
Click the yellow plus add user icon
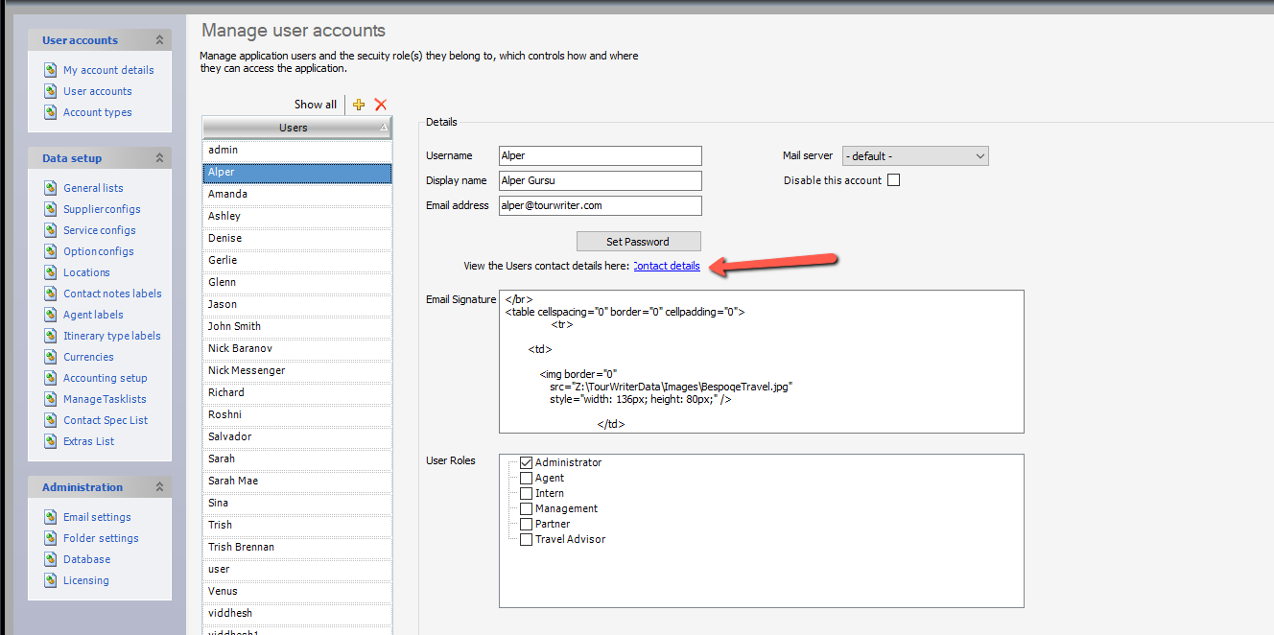coord(359,105)
